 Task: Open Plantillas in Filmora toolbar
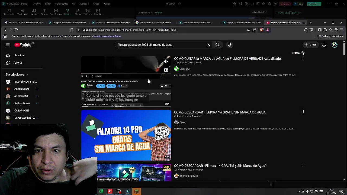coord(98,12)
